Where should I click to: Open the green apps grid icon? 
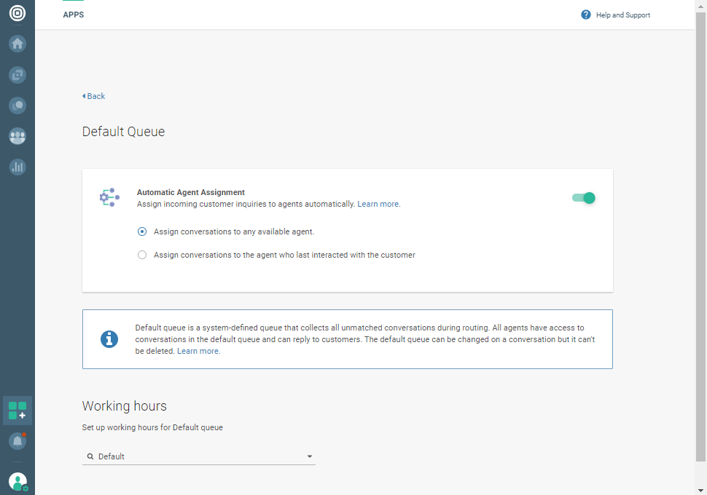[17, 411]
